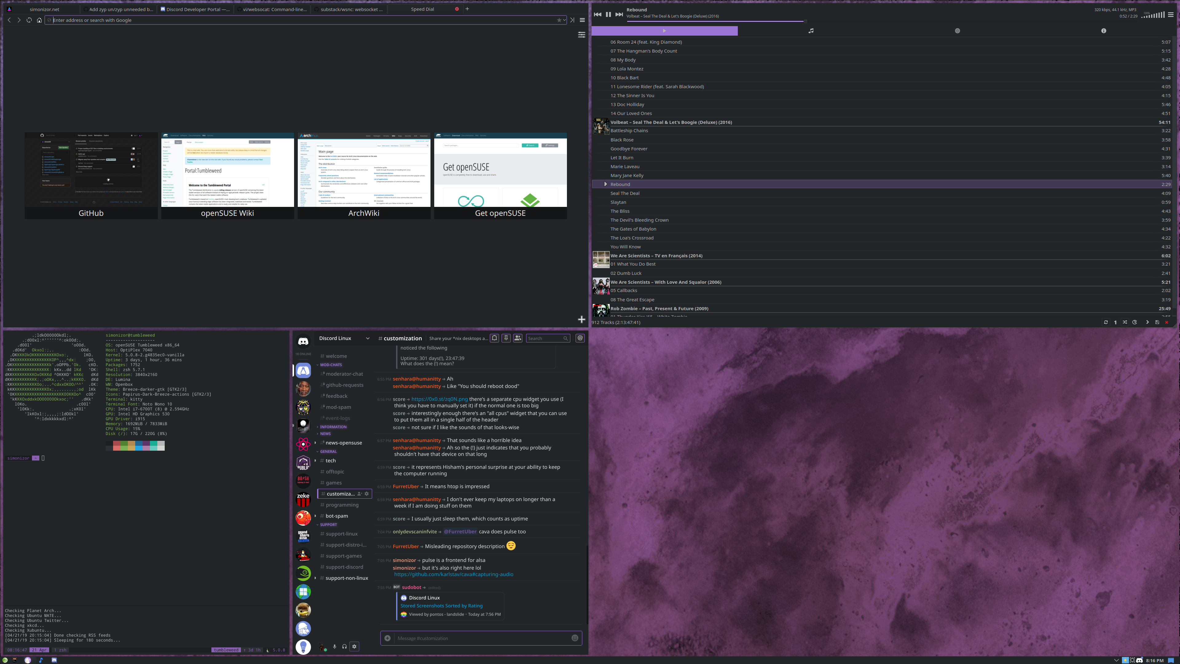Open address bar history dropdown arrow

[x=564, y=20]
